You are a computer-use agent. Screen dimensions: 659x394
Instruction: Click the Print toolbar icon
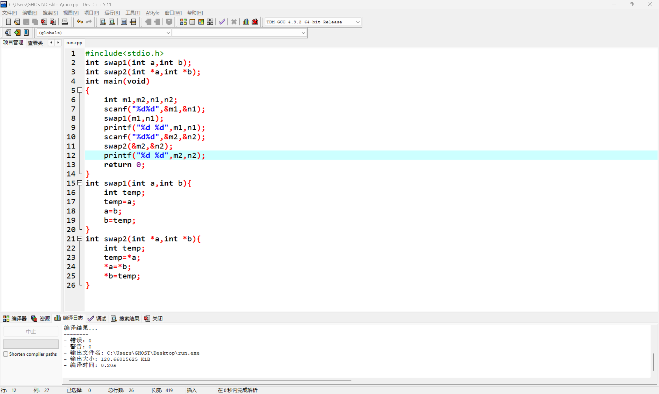point(65,22)
